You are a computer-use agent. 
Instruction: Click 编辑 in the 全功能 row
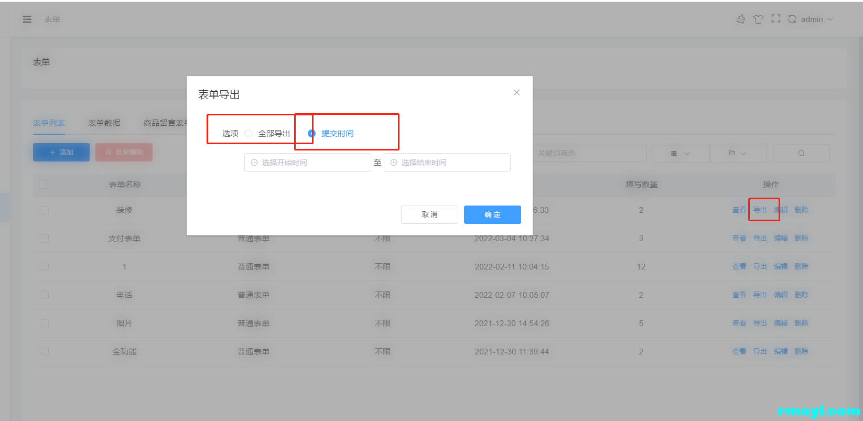tap(781, 351)
